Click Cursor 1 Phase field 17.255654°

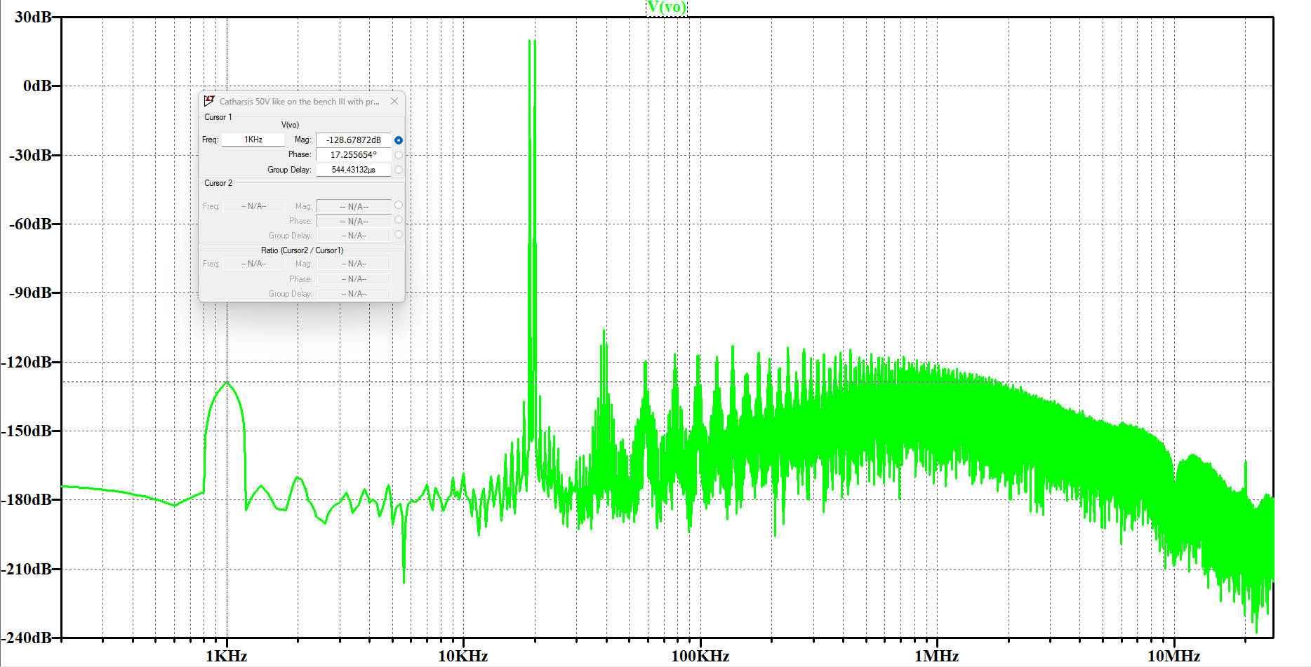[x=353, y=154]
